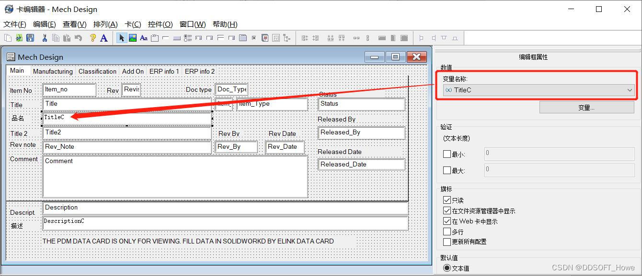Select the Released_Date edit box

pos(362,165)
